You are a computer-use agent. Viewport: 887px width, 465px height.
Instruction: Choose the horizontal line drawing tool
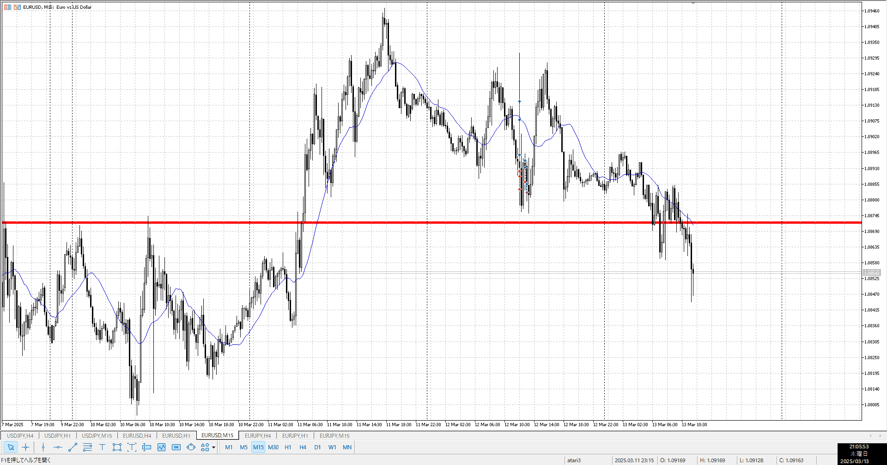58,447
